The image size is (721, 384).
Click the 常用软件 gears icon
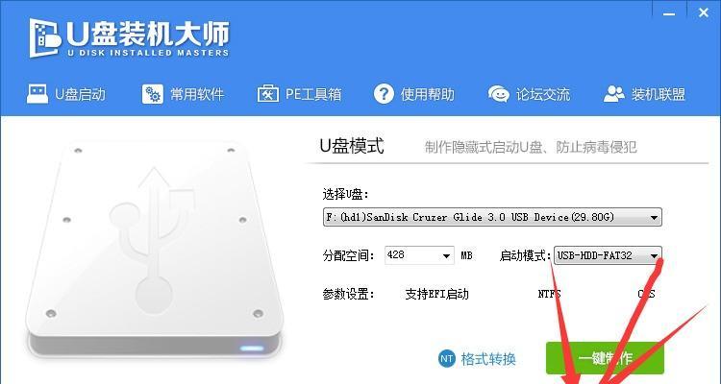click(x=152, y=94)
